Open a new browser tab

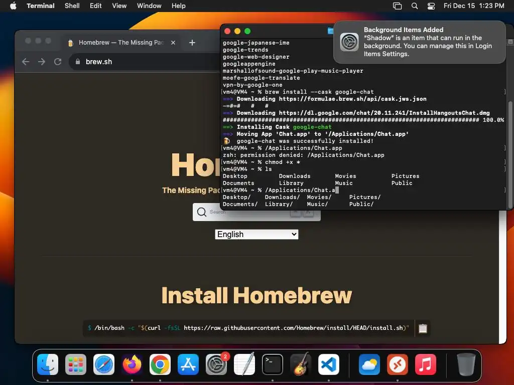point(192,43)
